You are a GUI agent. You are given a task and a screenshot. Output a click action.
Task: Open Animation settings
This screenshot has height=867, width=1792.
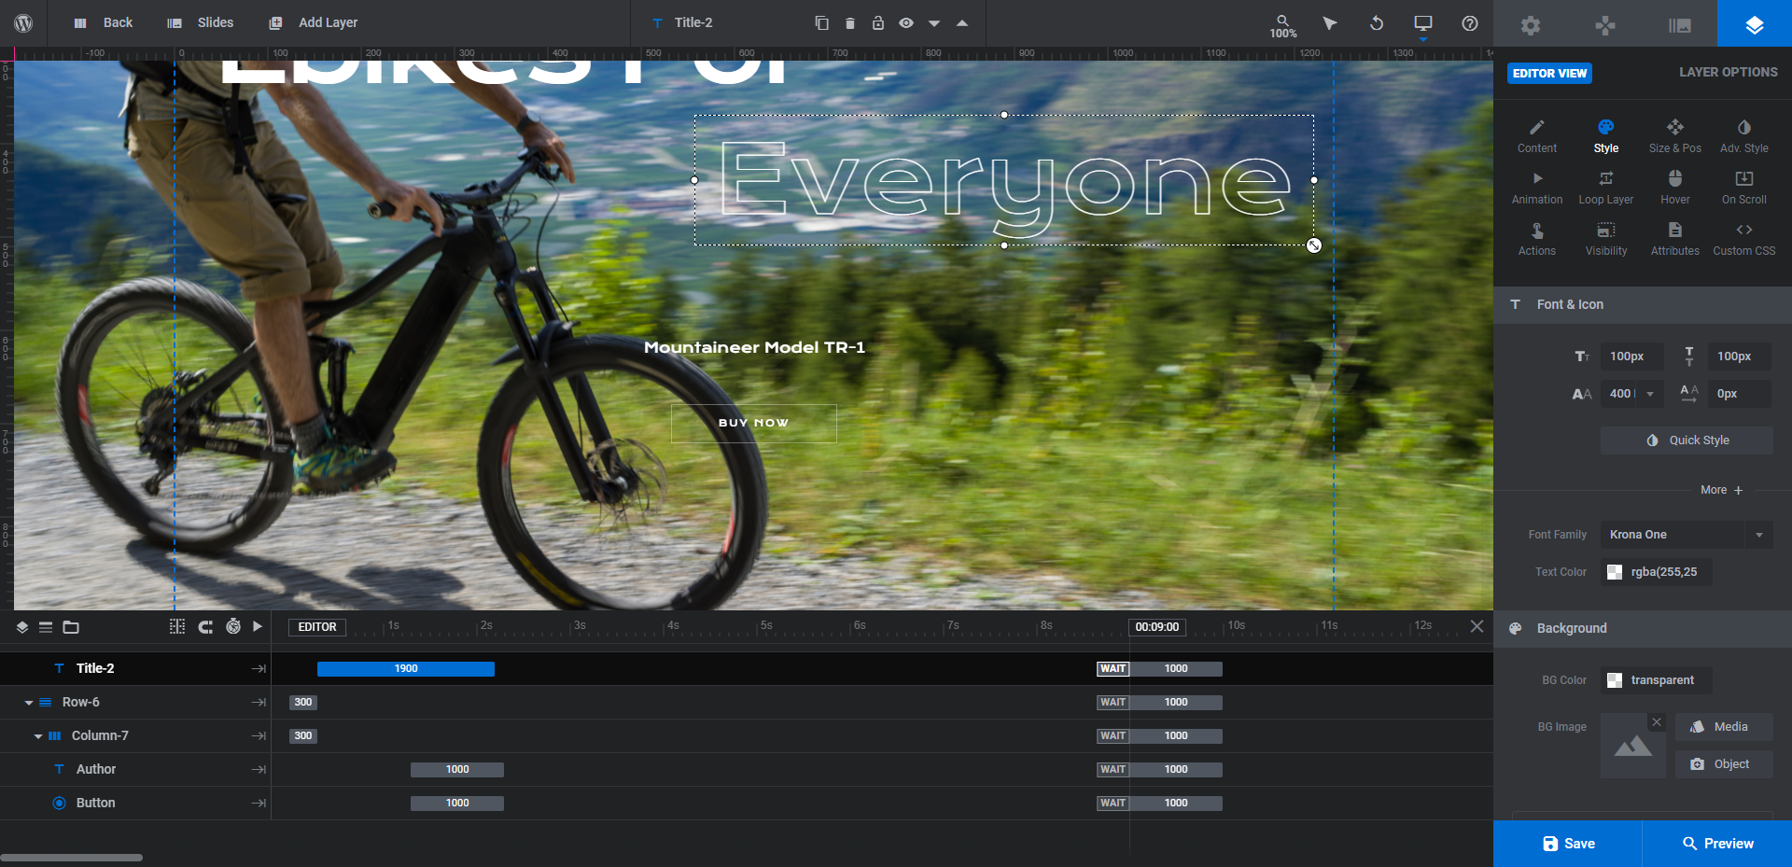pos(1537,188)
